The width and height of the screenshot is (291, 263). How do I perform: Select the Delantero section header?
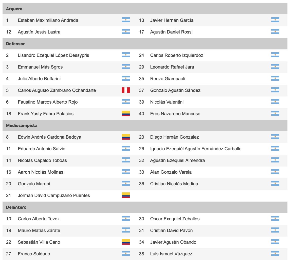pyautogui.click(x=145, y=207)
